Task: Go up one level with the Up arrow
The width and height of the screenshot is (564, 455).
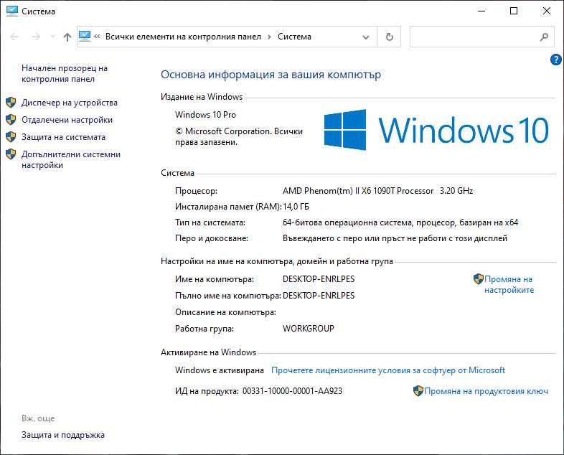Action: (67, 37)
